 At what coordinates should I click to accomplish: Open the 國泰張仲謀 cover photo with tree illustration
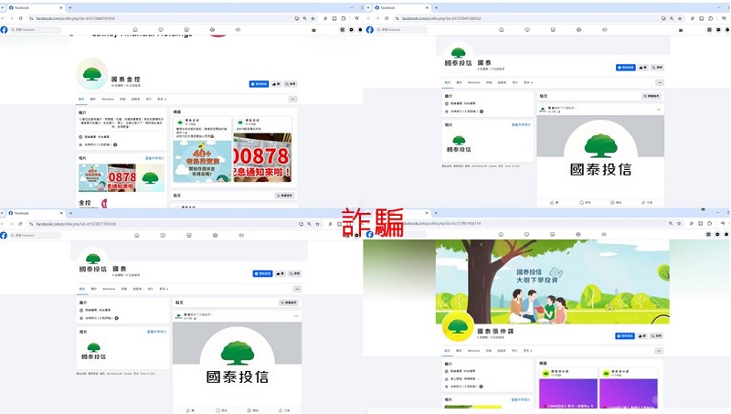(553, 281)
